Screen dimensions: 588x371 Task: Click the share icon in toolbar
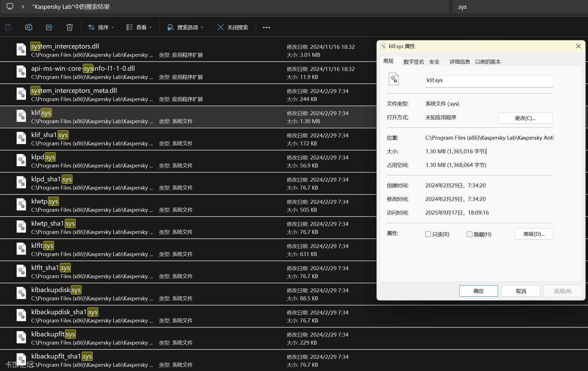tap(49, 27)
